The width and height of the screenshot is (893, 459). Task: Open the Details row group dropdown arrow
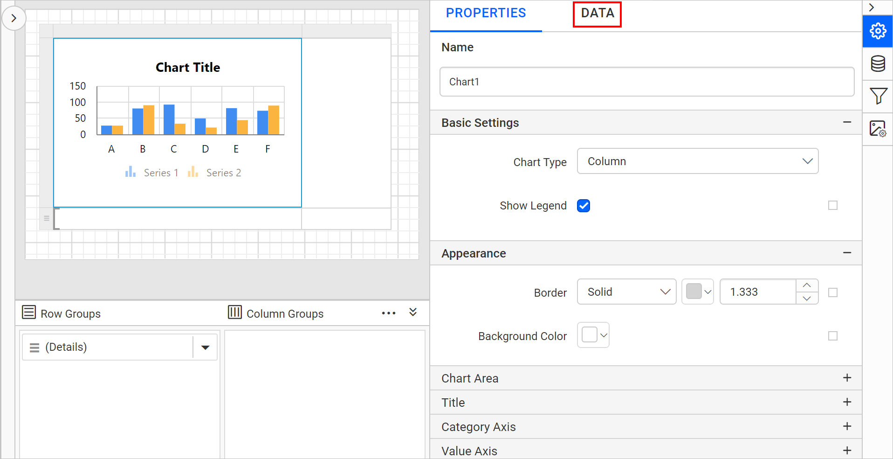[x=205, y=347]
